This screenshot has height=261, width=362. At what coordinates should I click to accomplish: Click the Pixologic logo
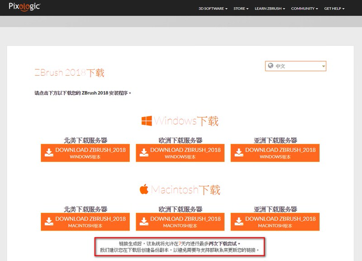24,7
